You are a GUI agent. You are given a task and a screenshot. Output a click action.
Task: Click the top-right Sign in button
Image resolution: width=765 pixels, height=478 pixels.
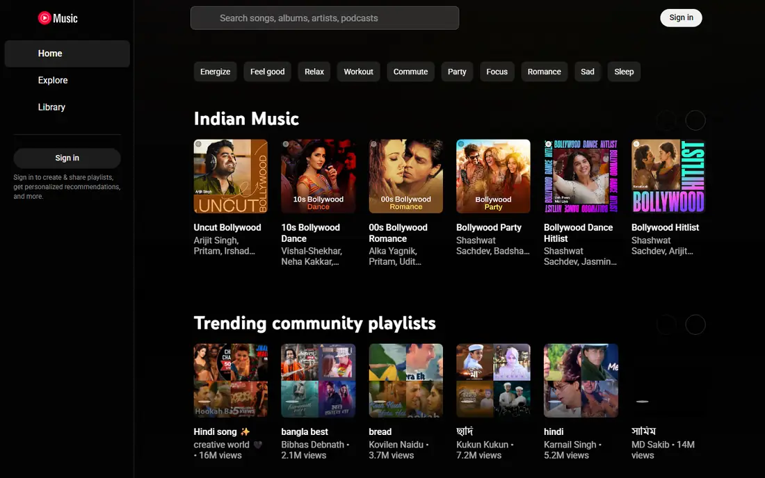click(x=681, y=17)
